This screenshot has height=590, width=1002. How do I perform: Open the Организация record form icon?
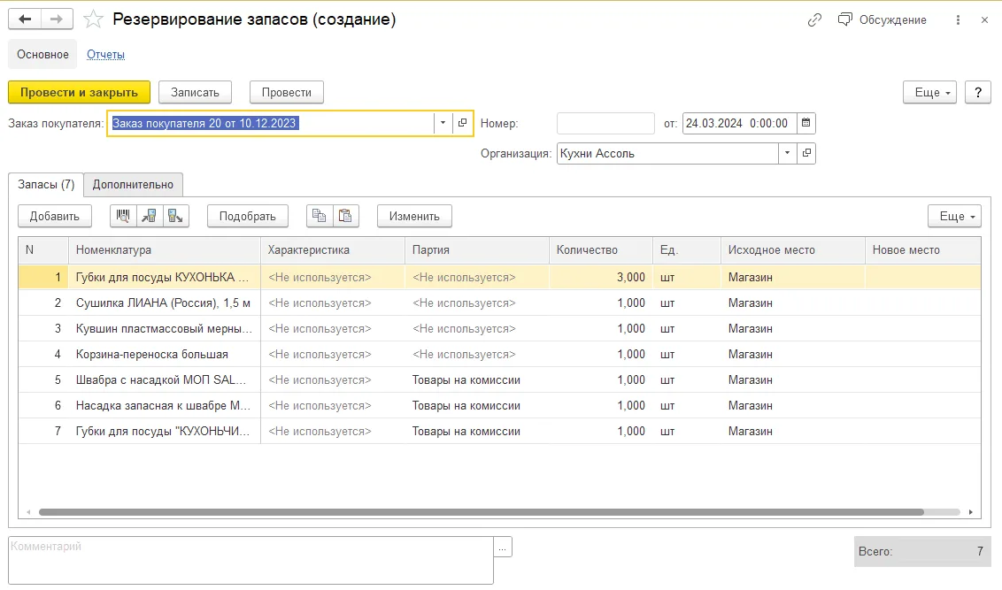point(806,153)
